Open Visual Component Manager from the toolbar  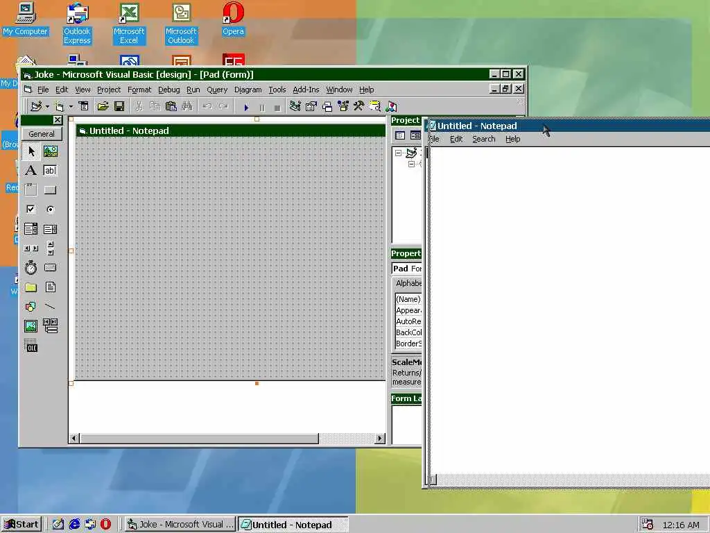[x=391, y=106]
